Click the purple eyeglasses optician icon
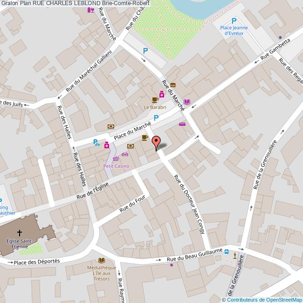303x303 pixels. [125, 154]
